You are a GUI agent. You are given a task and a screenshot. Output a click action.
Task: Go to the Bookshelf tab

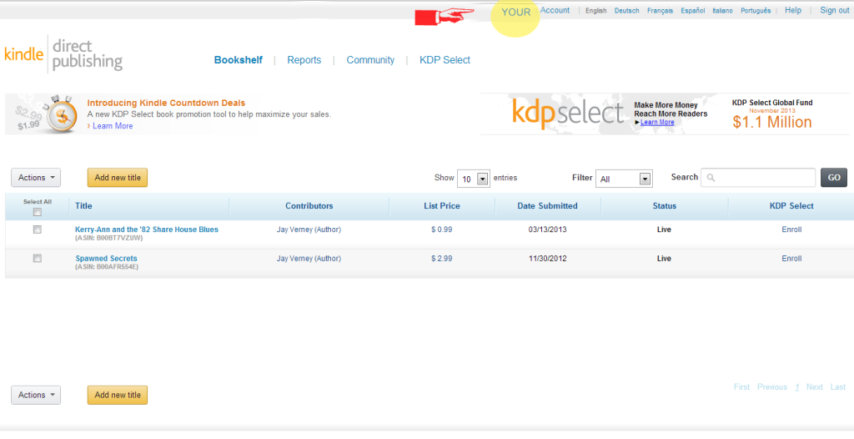238,60
